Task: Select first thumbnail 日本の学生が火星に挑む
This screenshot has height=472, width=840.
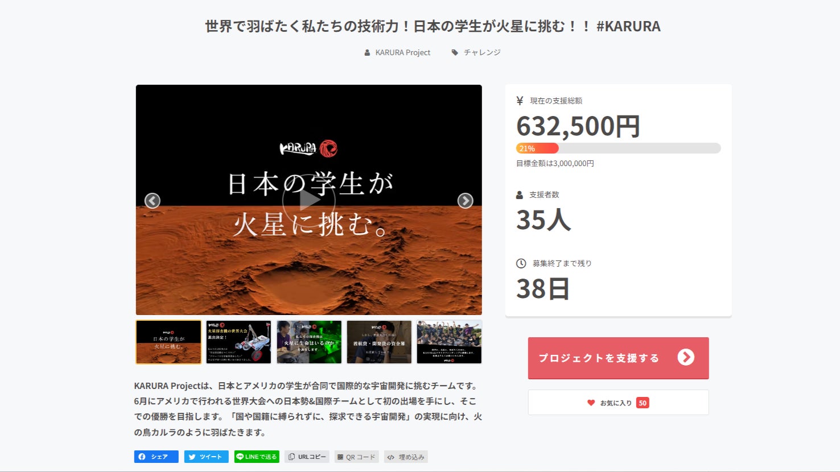Action: point(169,342)
